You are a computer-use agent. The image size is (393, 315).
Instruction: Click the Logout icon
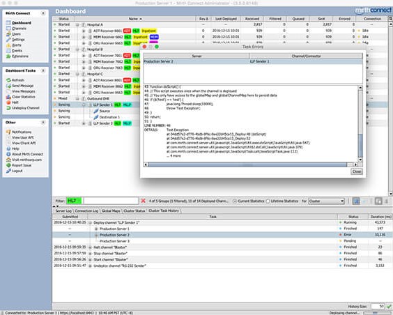pyautogui.click(x=8, y=171)
